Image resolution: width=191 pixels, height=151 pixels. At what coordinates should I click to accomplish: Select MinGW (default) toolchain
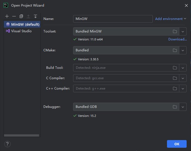point(22,24)
